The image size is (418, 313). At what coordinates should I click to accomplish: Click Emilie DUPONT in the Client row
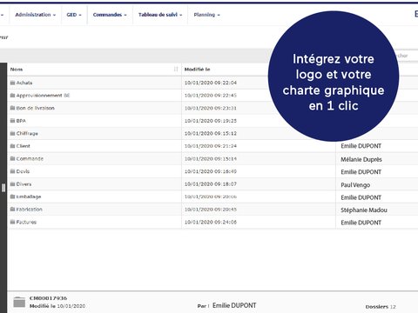click(361, 146)
